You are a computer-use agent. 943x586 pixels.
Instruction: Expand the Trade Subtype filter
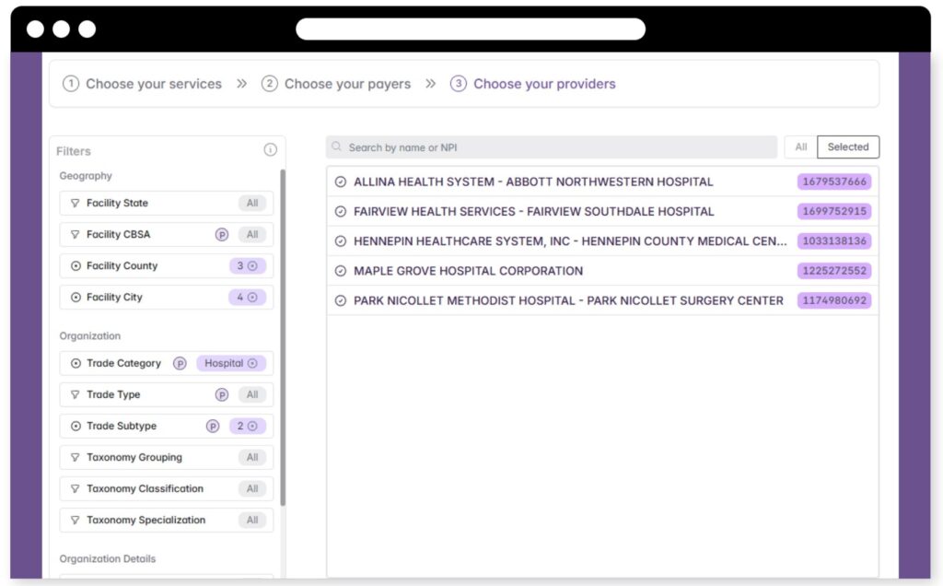[x=167, y=426]
